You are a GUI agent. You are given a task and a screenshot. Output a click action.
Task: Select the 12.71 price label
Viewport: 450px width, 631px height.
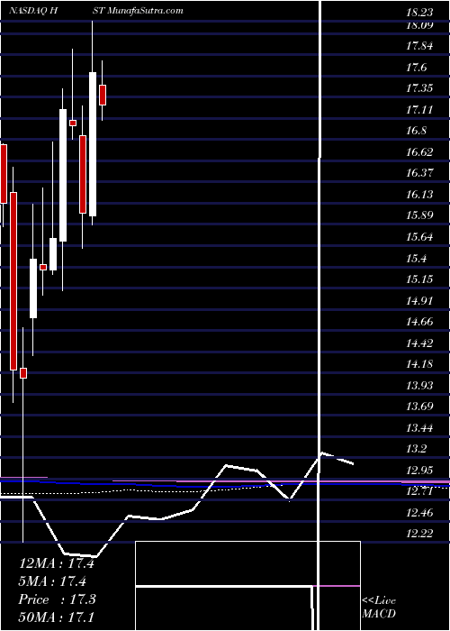pyautogui.click(x=419, y=491)
